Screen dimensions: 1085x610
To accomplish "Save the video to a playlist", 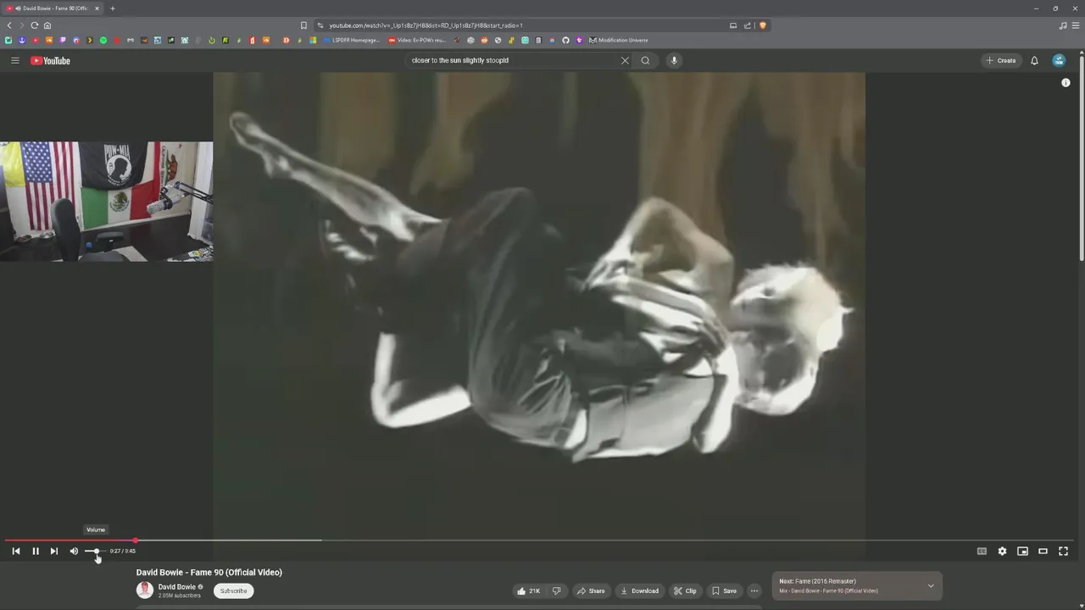I will click(x=724, y=591).
